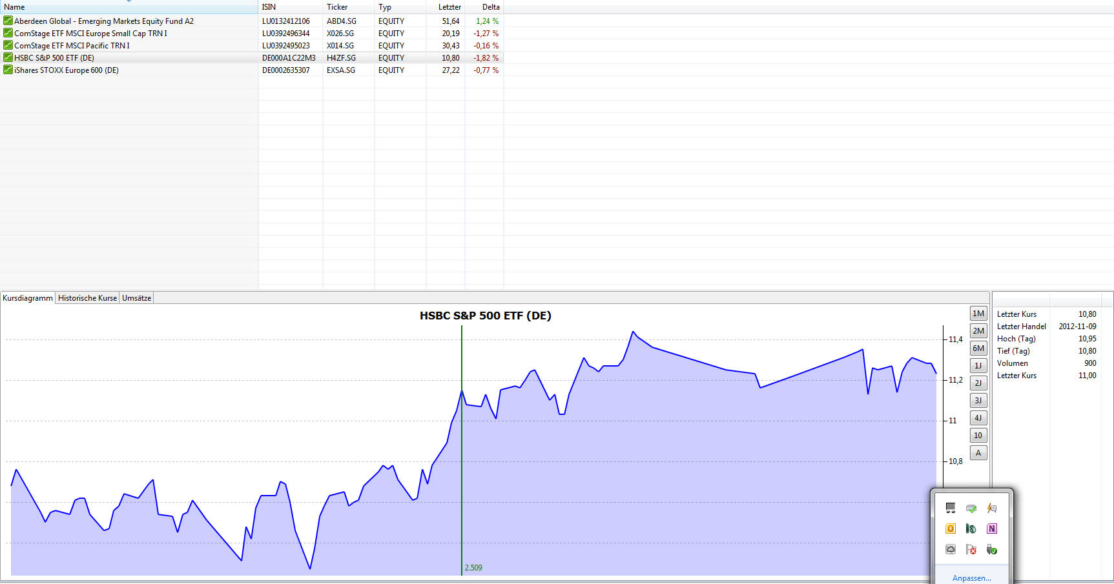Click the mouse and keyboard tray icon
The width and height of the screenshot is (1114, 584).
971,529
